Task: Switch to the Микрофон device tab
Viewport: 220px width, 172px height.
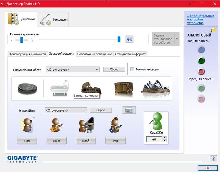Action: click(53, 19)
